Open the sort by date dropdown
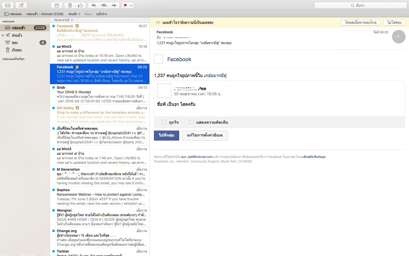The width and height of the screenshot is (409, 256). pyautogui.click(x=63, y=20)
